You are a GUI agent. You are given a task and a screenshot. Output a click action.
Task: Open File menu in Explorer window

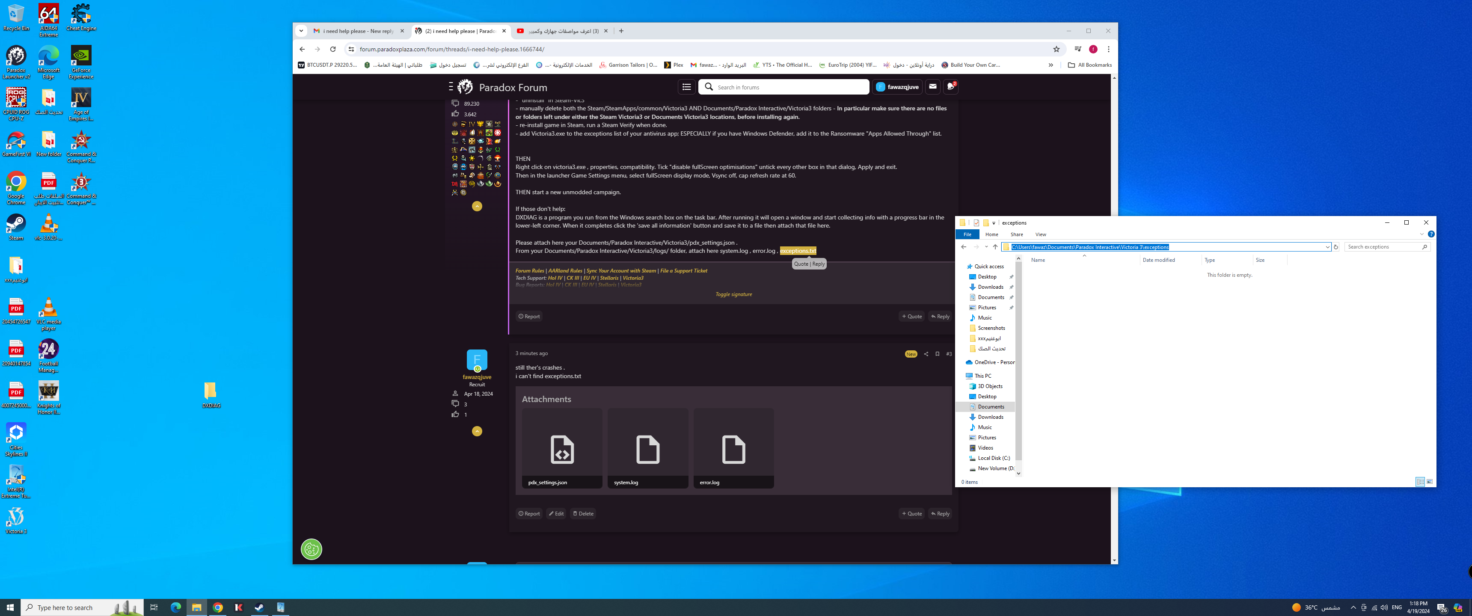coord(967,234)
